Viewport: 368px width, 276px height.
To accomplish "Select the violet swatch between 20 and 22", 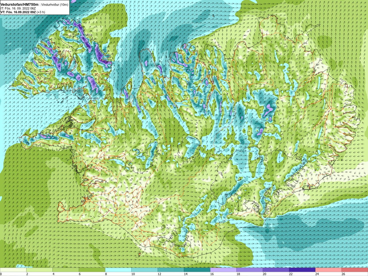I will tap(276, 270).
